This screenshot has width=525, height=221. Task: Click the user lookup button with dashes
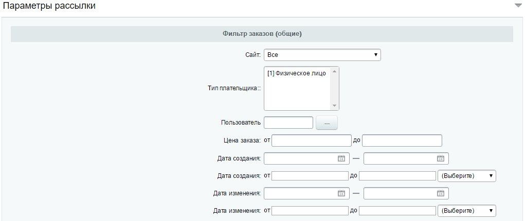(327, 123)
